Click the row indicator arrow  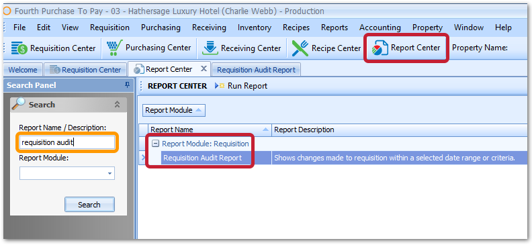coord(143,158)
